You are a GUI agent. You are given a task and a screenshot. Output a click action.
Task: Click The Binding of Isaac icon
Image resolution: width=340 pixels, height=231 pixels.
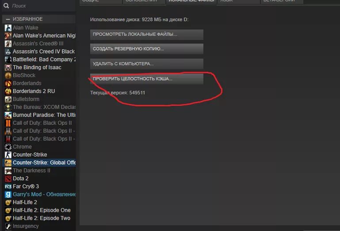[x=8, y=67]
